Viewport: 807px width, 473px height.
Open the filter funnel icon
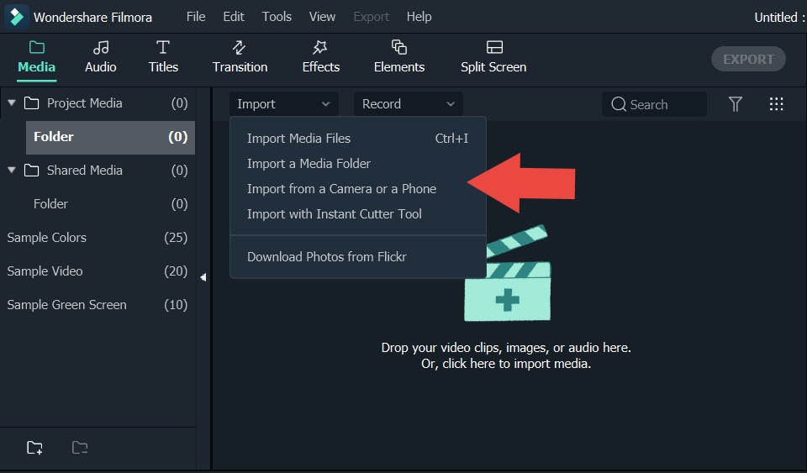pyautogui.click(x=736, y=104)
